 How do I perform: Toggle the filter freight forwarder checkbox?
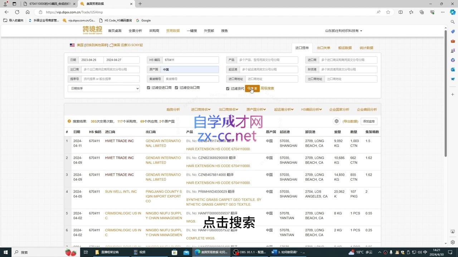point(228,89)
